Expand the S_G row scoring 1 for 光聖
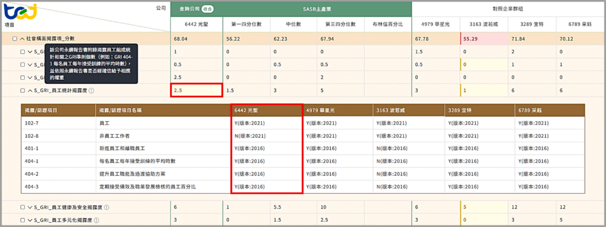 pos(30,52)
